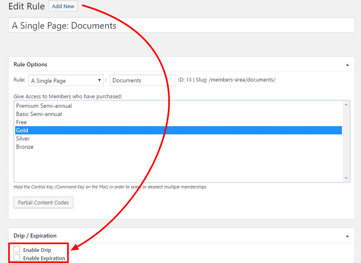
Task: Click the Partial Content Codes button
Action: 43,202
